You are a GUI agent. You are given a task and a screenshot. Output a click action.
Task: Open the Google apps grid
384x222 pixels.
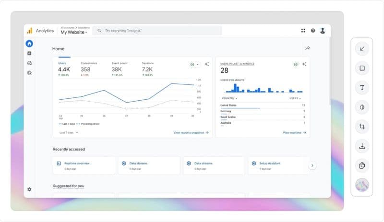(303, 31)
